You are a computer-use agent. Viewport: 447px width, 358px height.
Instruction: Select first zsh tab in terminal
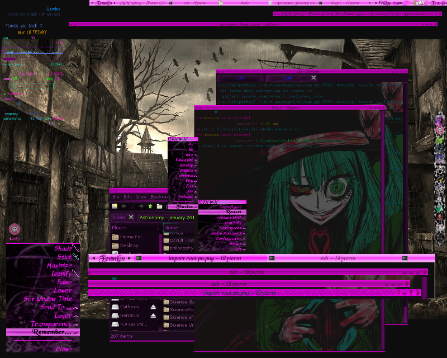point(240,78)
